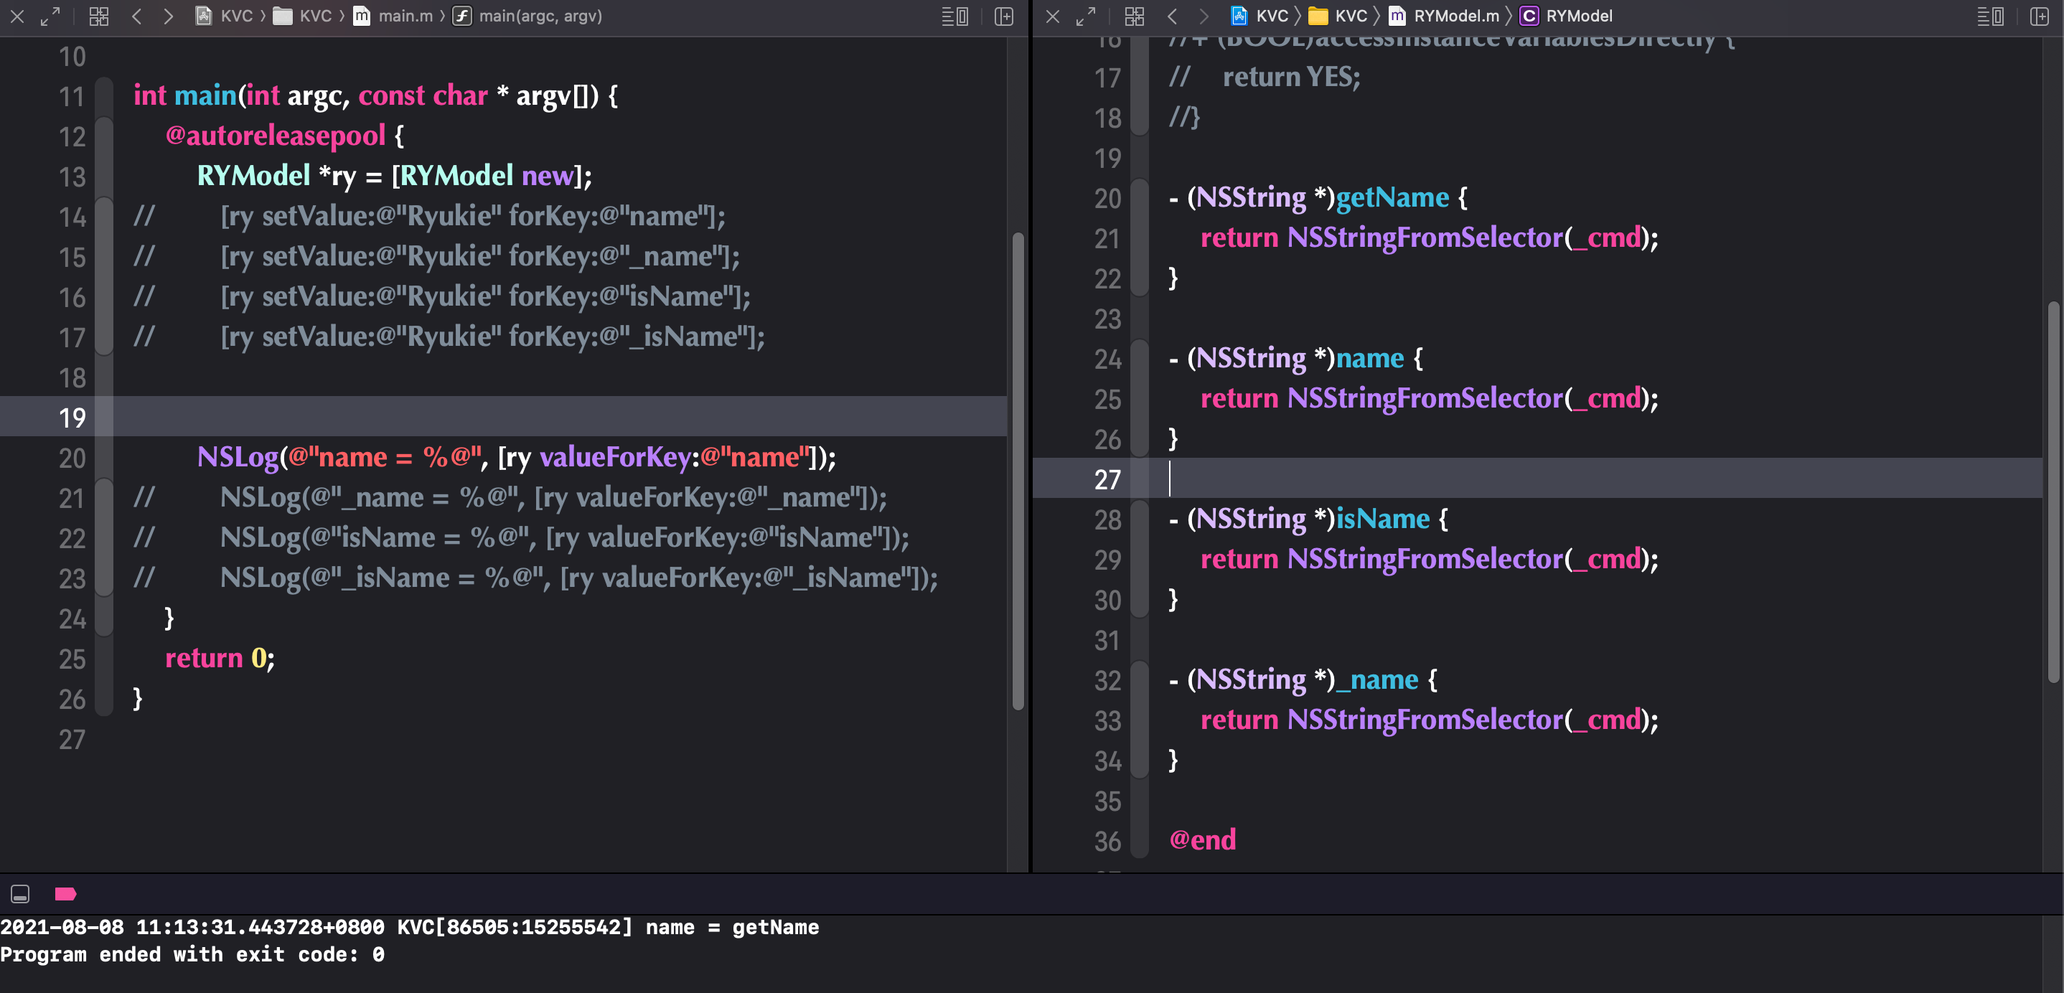This screenshot has width=2064, height=993.
Task: Close the right editor pane
Action: click(x=1053, y=16)
